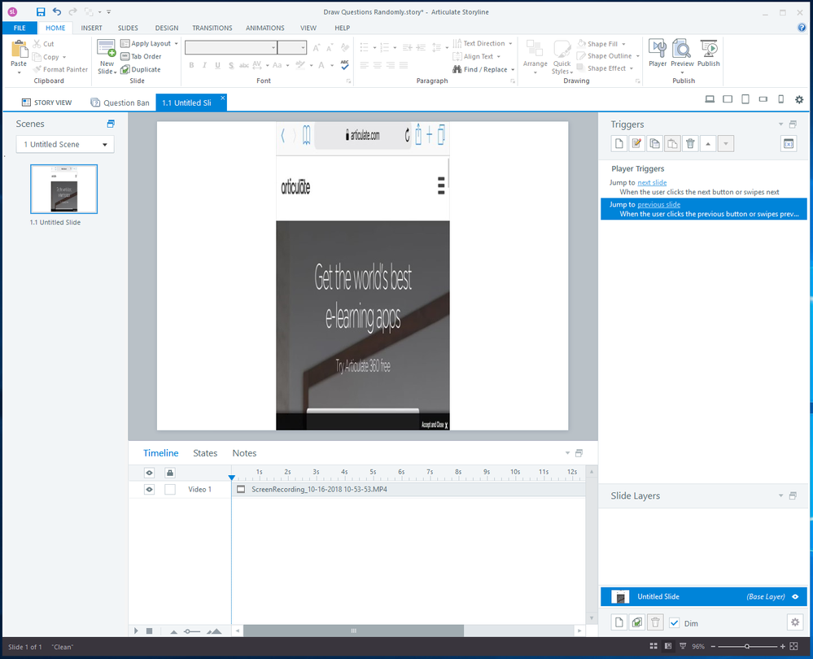
Task: Add a new slide layer
Action: [x=618, y=622]
